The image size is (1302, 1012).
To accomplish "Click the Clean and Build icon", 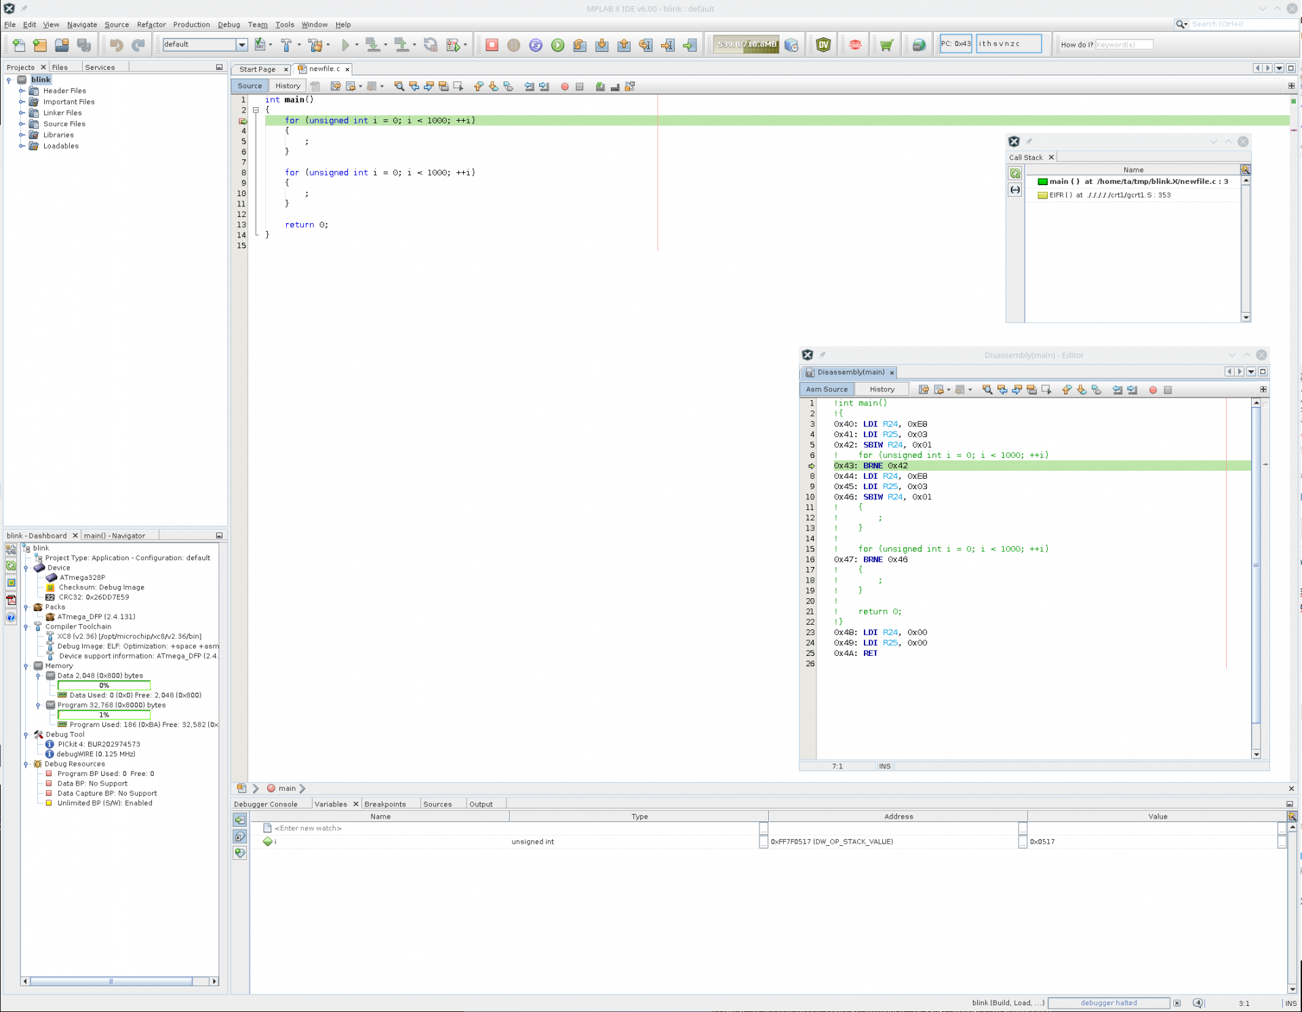I will (315, 45).
